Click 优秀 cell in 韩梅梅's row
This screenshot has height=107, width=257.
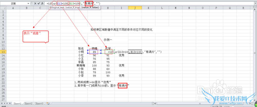[x=122, y=66]
